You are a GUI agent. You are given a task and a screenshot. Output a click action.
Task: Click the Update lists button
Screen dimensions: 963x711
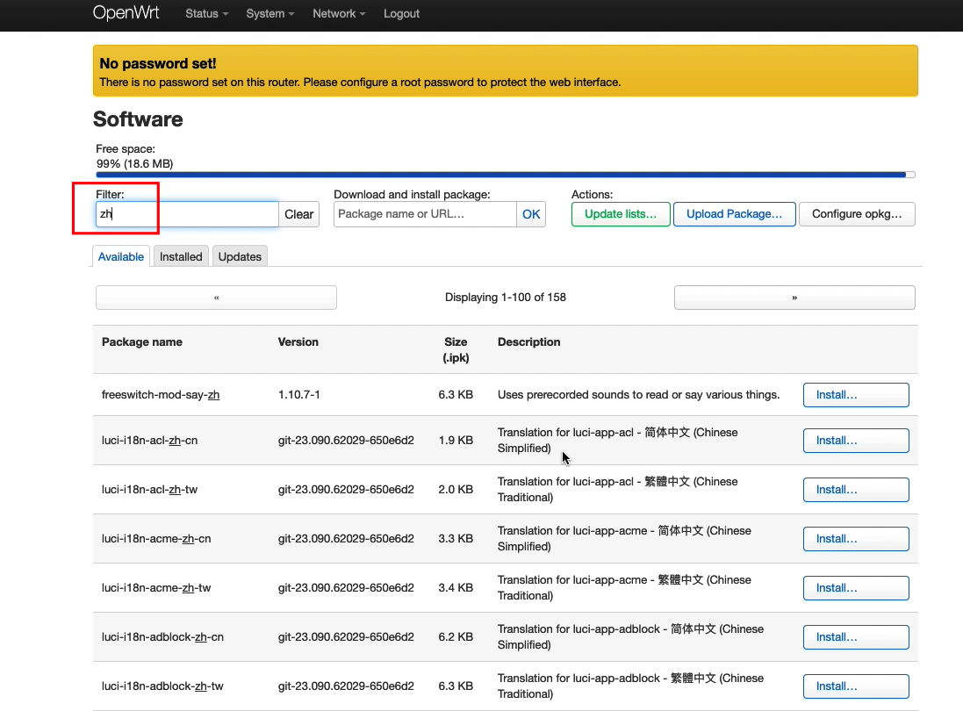(620, 214)
